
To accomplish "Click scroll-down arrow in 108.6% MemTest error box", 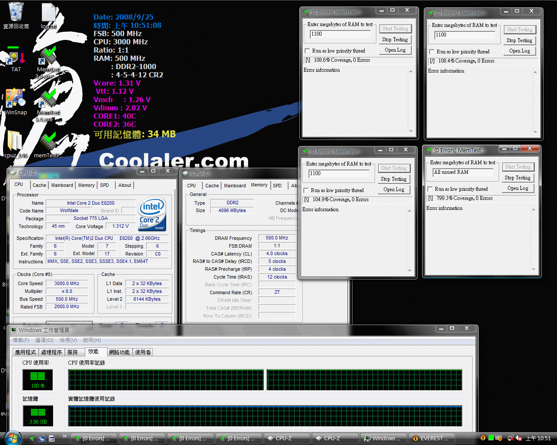I will (x=411, y=131).
